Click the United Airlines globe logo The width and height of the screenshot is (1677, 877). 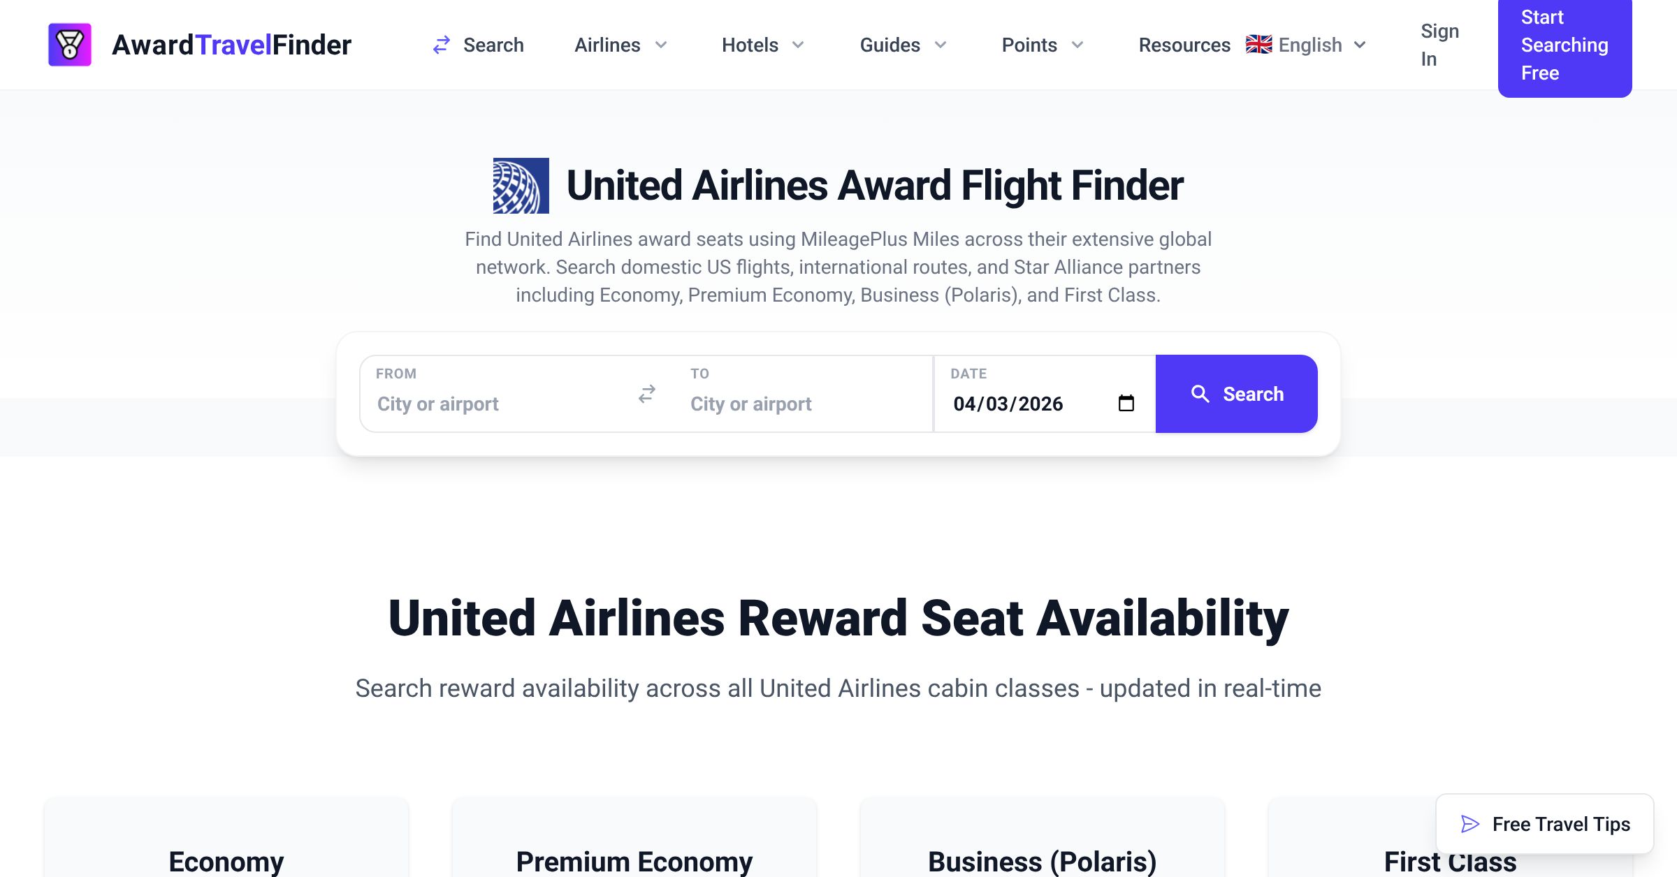[x=521, y=186]
